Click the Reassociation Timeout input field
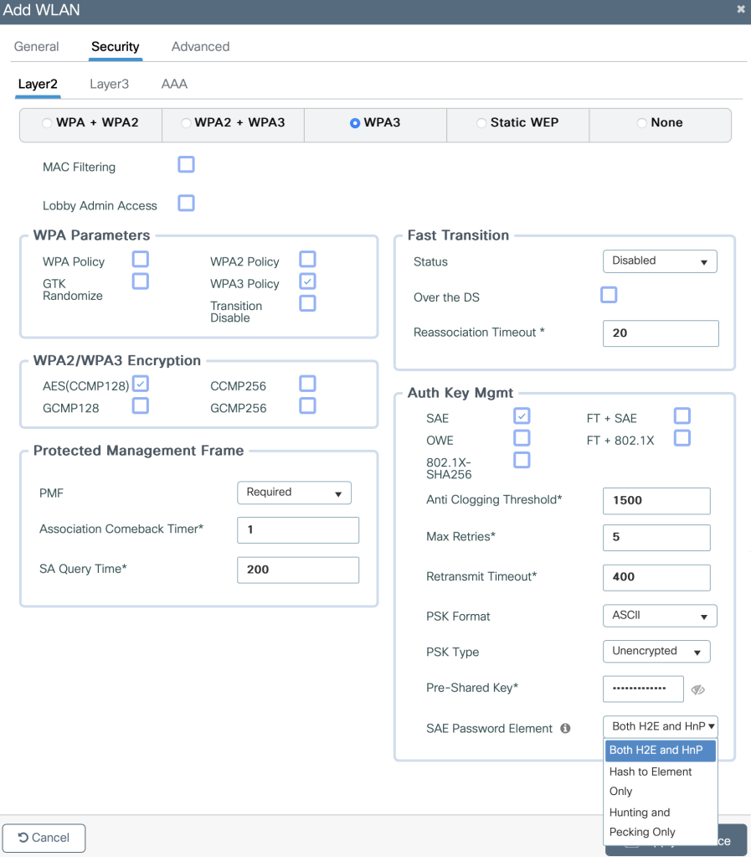The image size is (751, 857). click(660, 333)
